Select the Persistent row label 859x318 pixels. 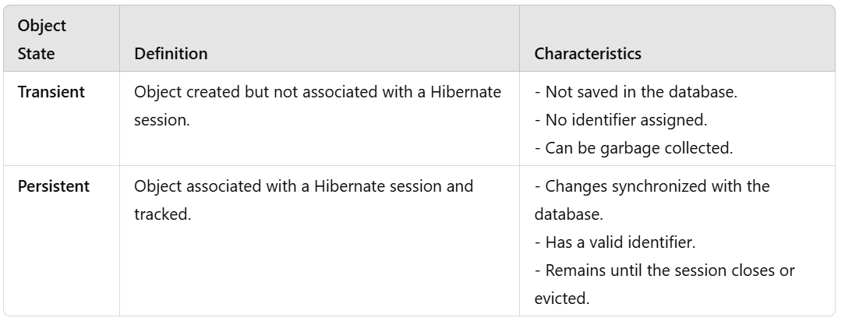point(54,186)
